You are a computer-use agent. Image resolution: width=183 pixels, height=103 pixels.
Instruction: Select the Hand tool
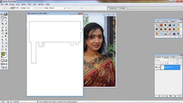tap(3, 49)
